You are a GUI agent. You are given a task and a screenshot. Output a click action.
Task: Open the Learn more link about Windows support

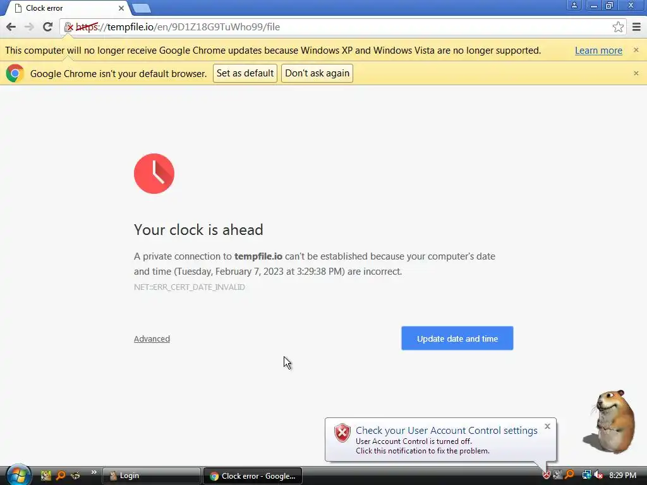598,51
